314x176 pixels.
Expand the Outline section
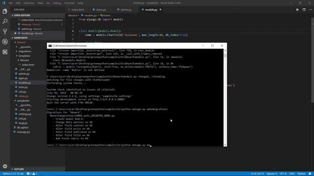pyautogui.click(x=38, y=169)
